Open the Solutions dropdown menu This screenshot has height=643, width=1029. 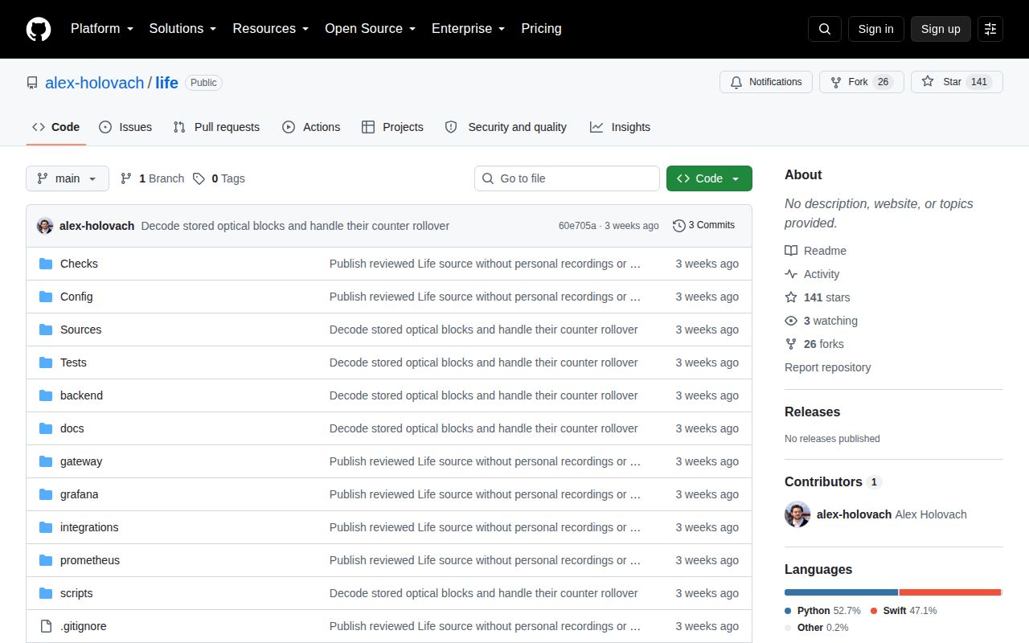pyautogui.click(x=182, y=29)
